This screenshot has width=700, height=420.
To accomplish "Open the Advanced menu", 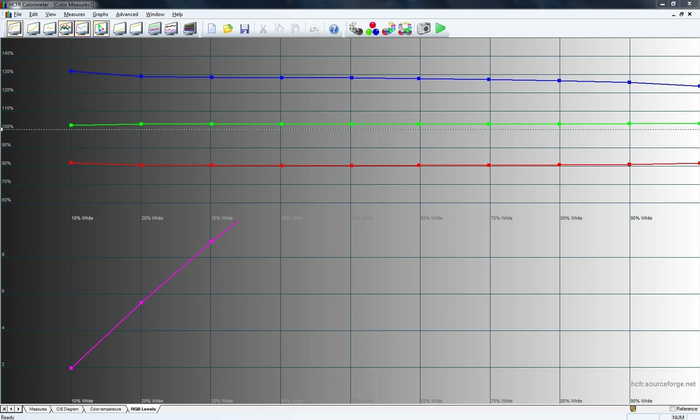I will click(127, 14).
